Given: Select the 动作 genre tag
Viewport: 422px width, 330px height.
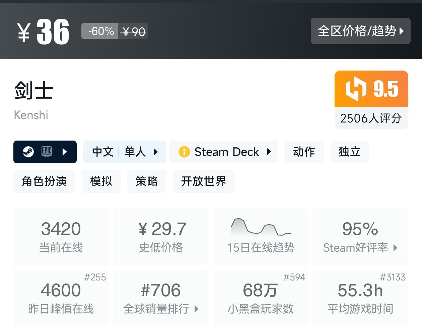Looking at the screenshot, I should 304,152.
